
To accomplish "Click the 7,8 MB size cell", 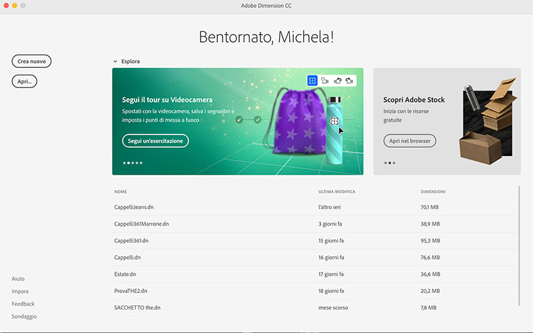I will 428,308.
